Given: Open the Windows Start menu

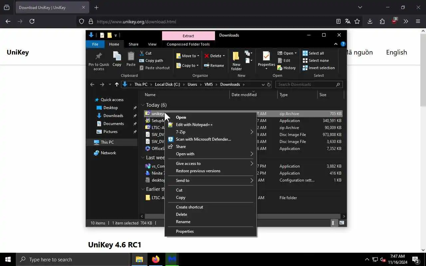Looking at the screenshot, I should coord(8,259).
